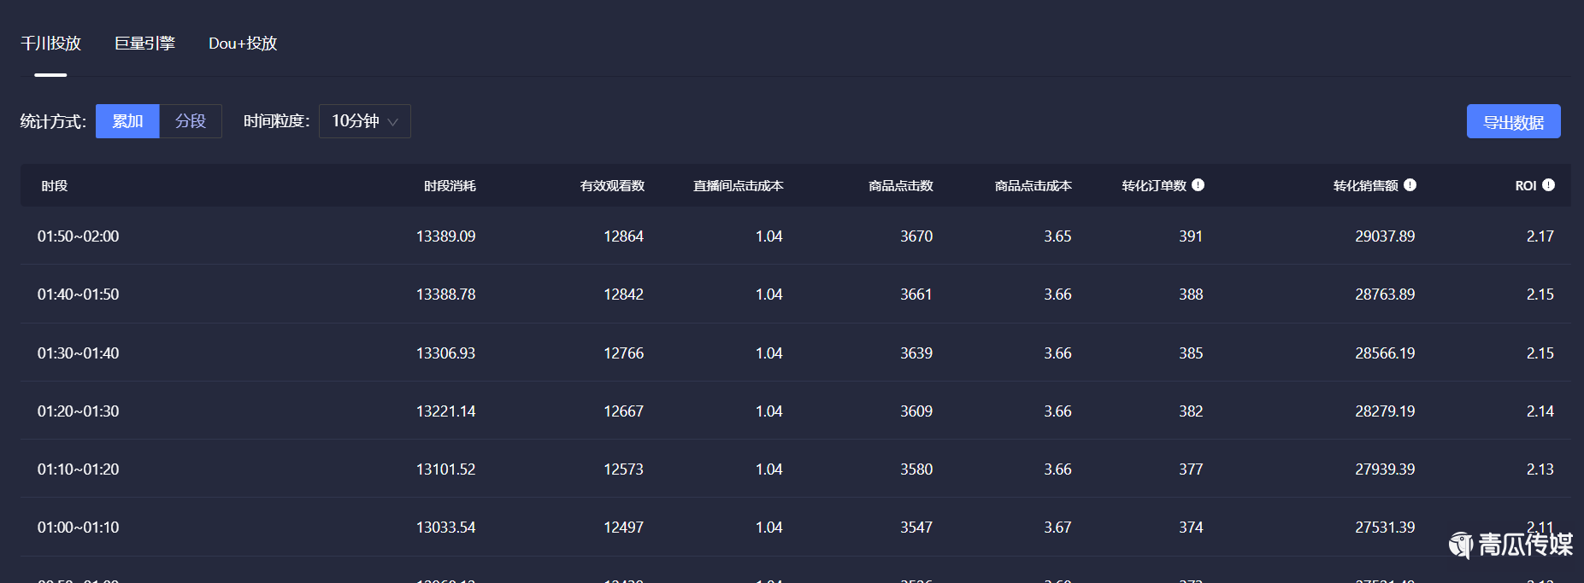
Task: Open the 巨量引擎 tab
Action: (x=144, y=44)
